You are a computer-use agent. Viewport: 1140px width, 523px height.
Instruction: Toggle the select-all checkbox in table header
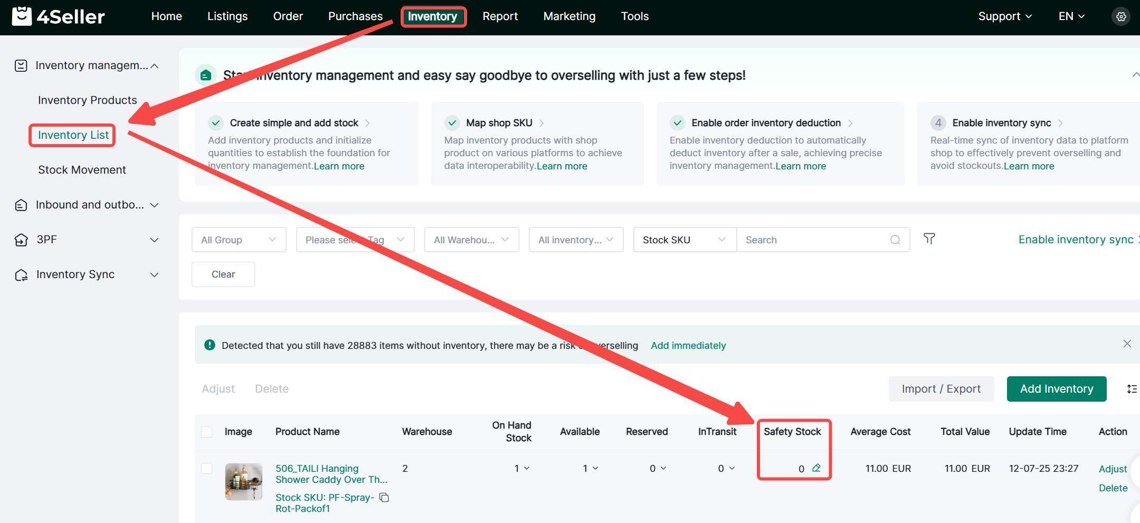pos(207,432)
